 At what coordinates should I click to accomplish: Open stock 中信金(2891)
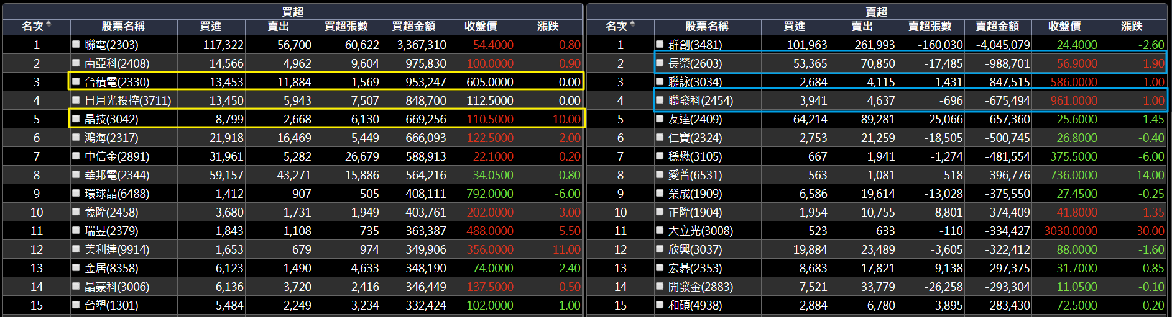pyautogui.click(x=118, y=156)
